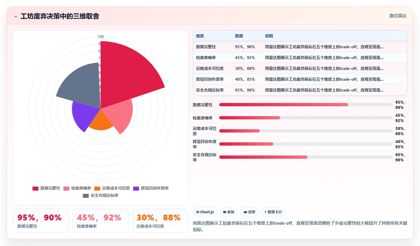Click the 安全合规达标率 progress bar
This screenshot has height=246, width=420.
pyautogui.click(x=306, y=157)
